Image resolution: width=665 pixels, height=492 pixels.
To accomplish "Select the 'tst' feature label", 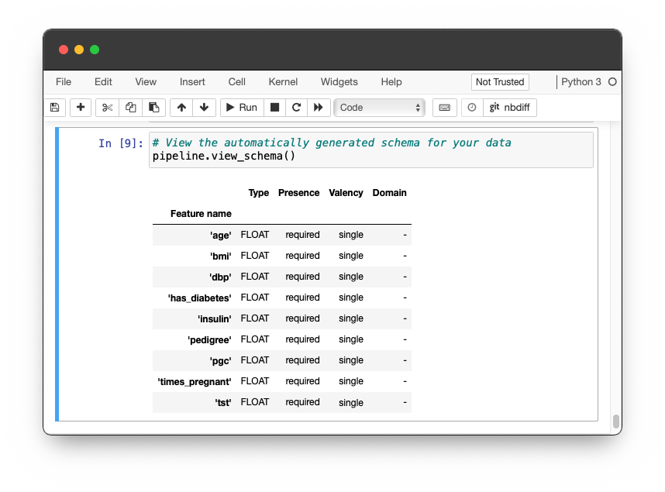I will coord(223,402).
